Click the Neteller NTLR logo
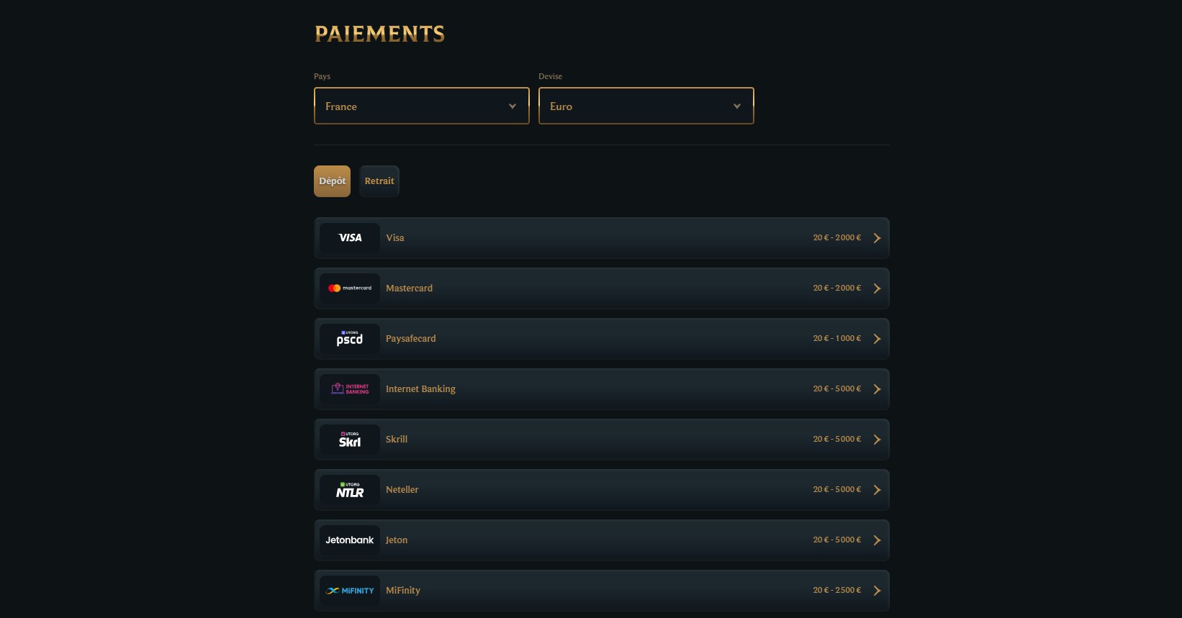Viewport: 1182px width, 618px height. pos(350,490)
